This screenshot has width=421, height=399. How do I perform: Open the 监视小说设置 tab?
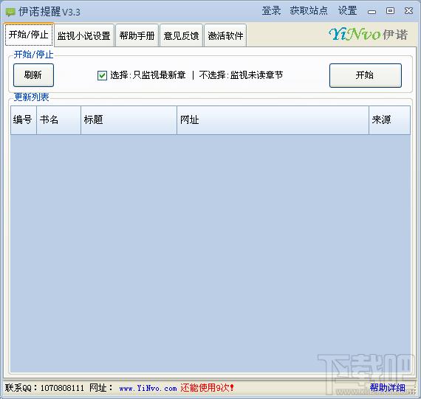pos(84,35)
